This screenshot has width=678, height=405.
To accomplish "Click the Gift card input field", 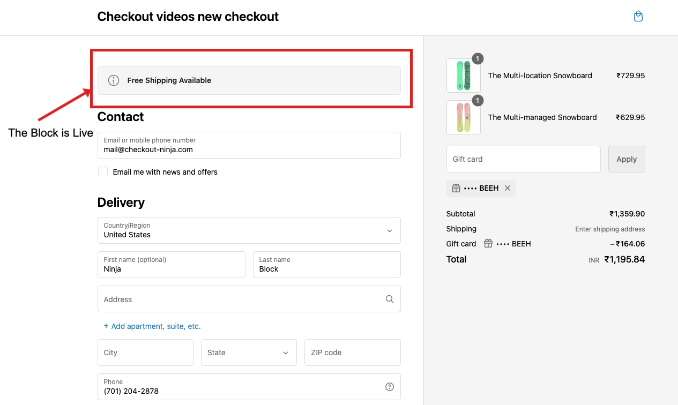I will (x=523, y=159).
